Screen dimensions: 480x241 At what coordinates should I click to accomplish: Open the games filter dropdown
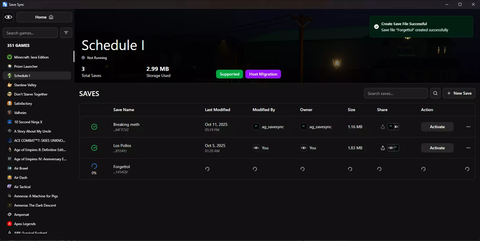[66, 33]
